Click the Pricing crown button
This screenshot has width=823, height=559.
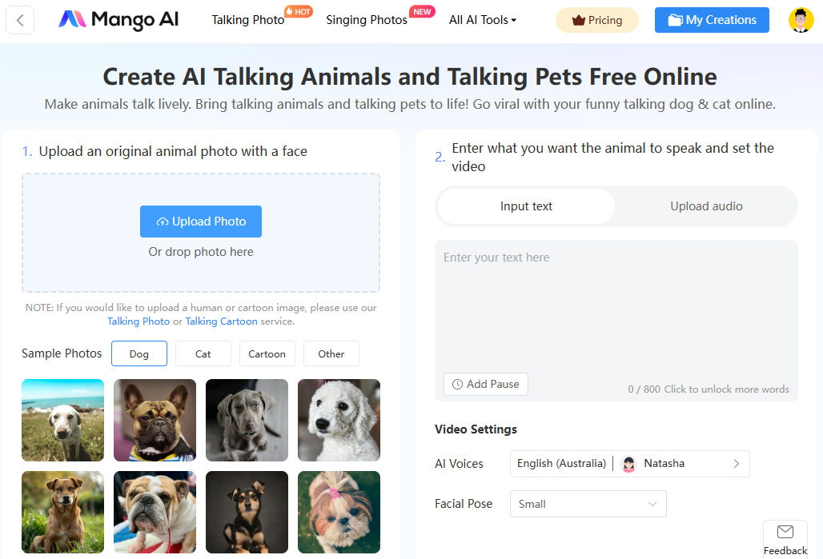596,20
